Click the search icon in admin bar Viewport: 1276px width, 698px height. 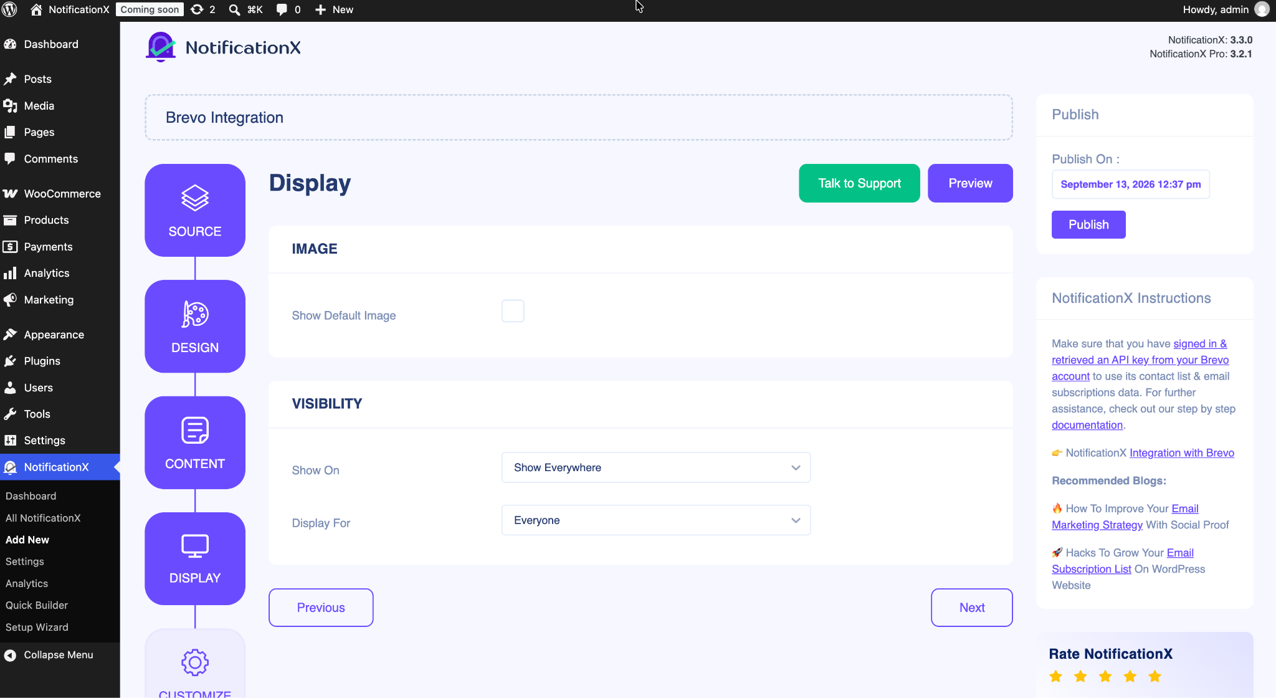point(234,10)
